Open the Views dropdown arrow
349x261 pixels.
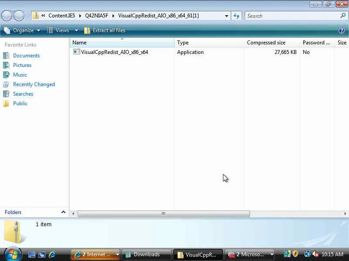[x=76, y=30]
